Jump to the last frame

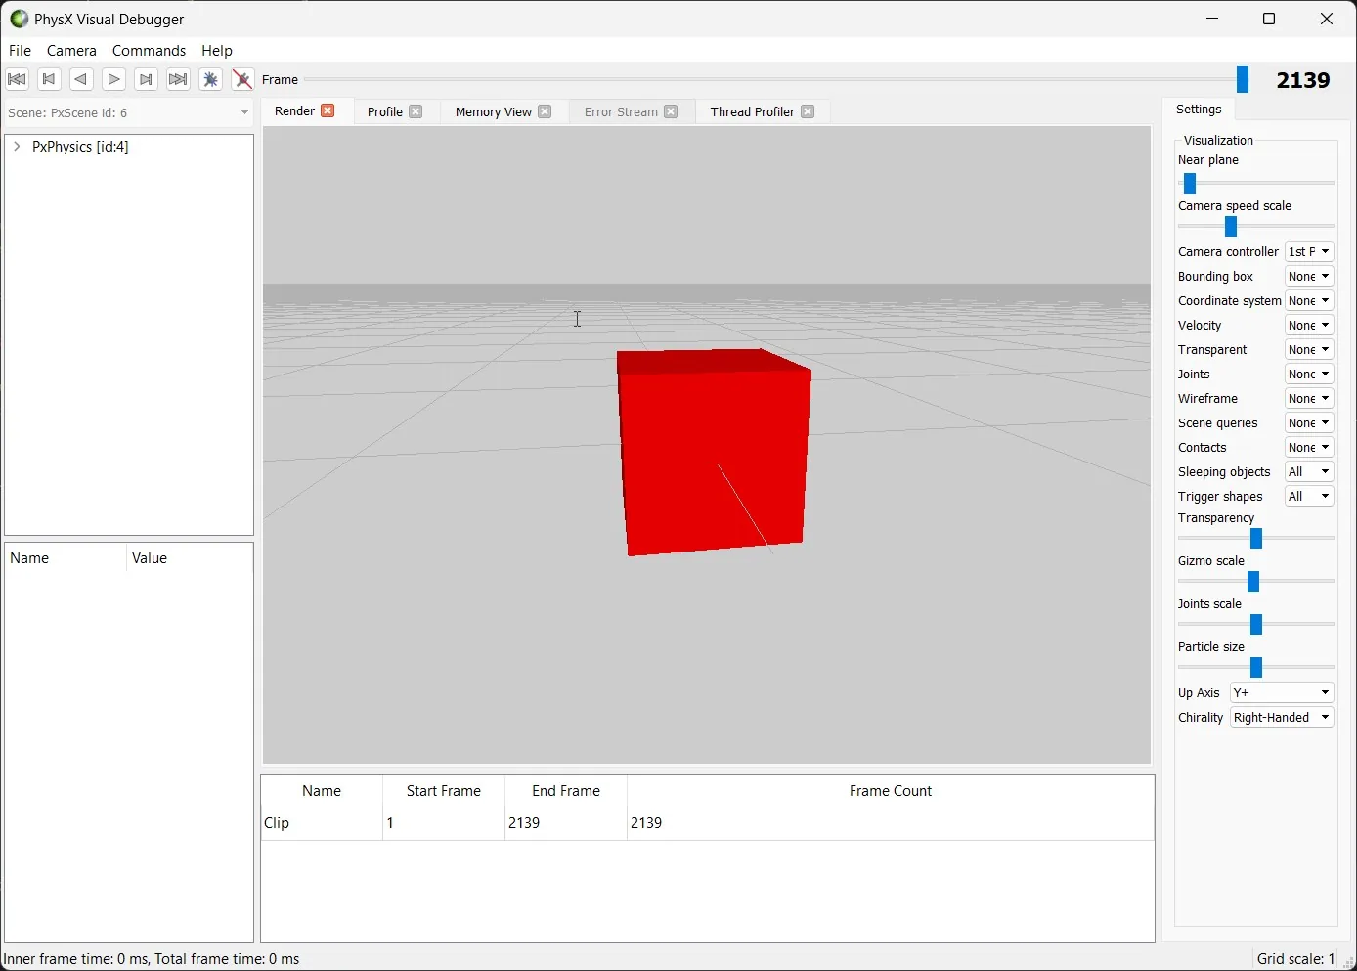[x=178, y=80]
